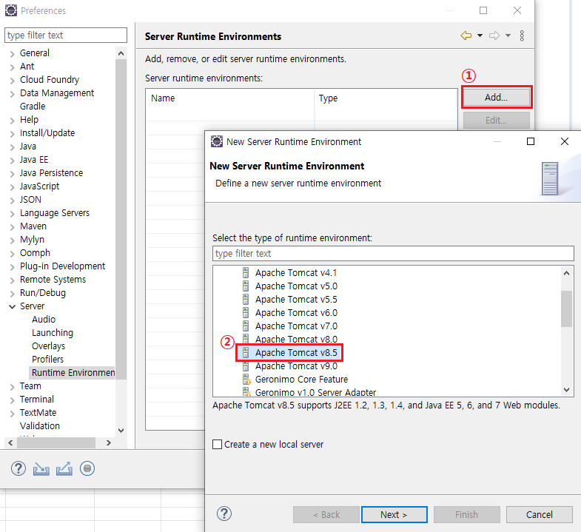This screenshot has height=532, width=581.
Task: Expand the General preferences node
Action: (13, 54)
